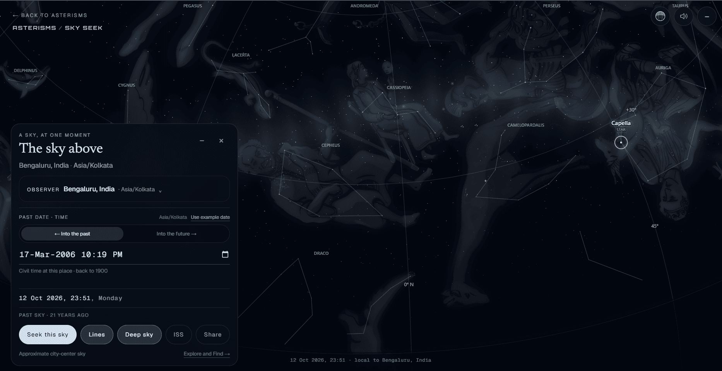Click the 0° N horizon marker

pos(409,285)
